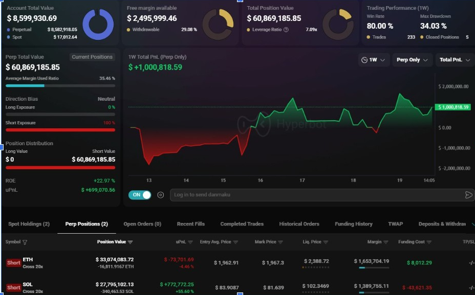Switch to the TWAP tab
This screenshot has height=295, width=475.
[396, 224]
